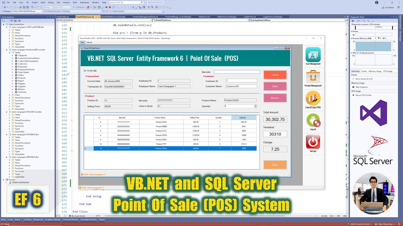Open the Breakpoints bottom tab
Image resolution: width=403 pixels, height=226 pixels.
[x=38, y=220]
